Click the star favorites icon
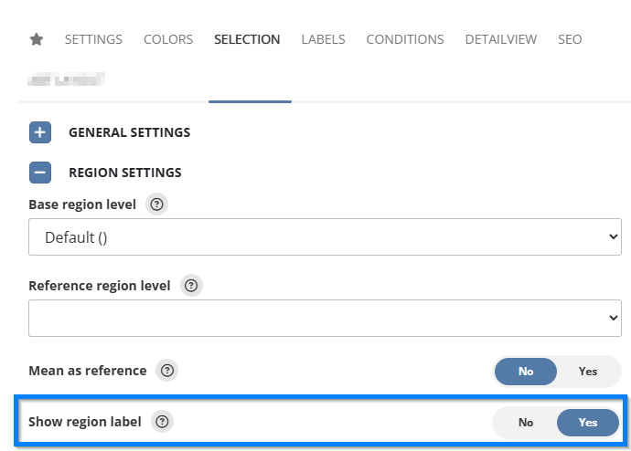The height and width of the screenshot is (451, 631). pyautogui.click(x=37, y=39)
